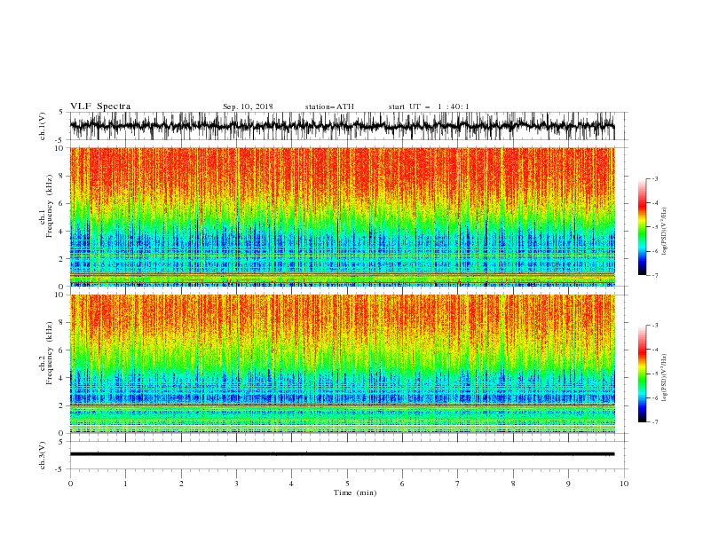This screenshot has width=703, height=543.
Task: Click the ch.2 color scale bar
Action: pos(642,374)
